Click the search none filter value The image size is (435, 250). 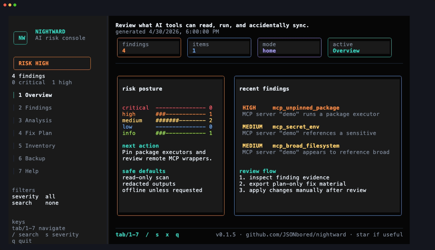pyautogui.click(x=52, y=203)
